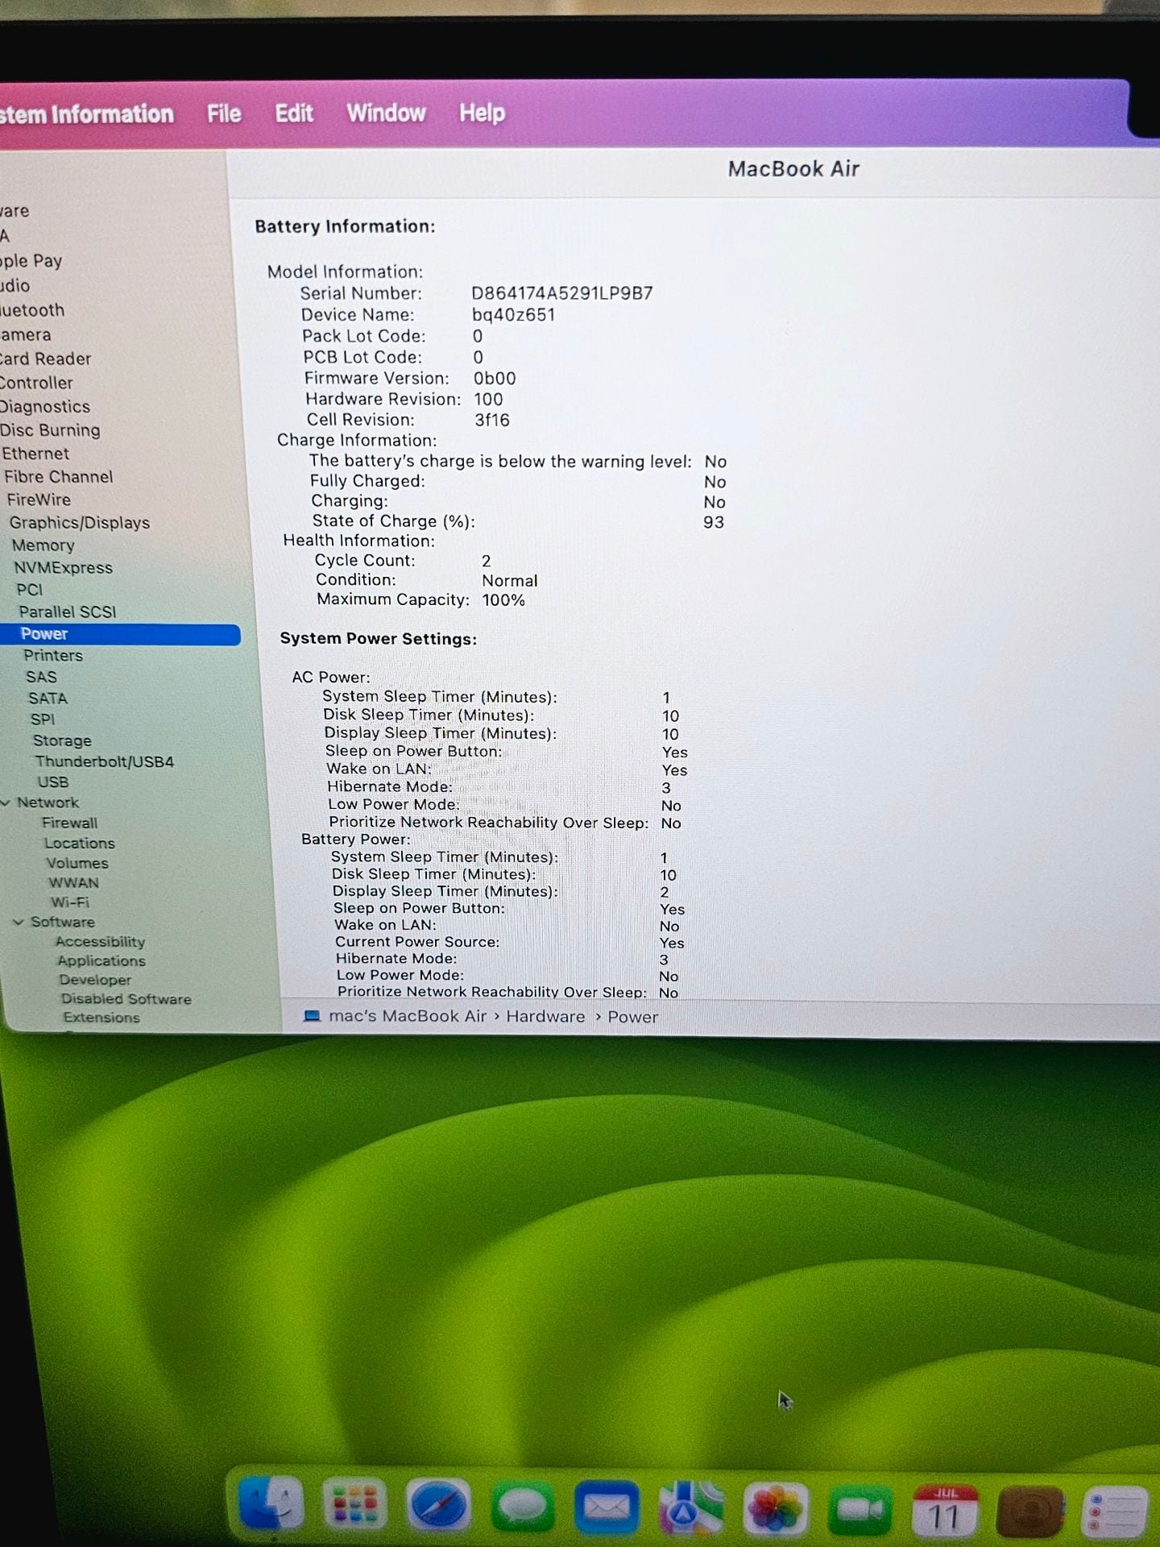The image size is (1160, 1547).
Task: Select PCI in the sidebar
Action: pos(30,590)
